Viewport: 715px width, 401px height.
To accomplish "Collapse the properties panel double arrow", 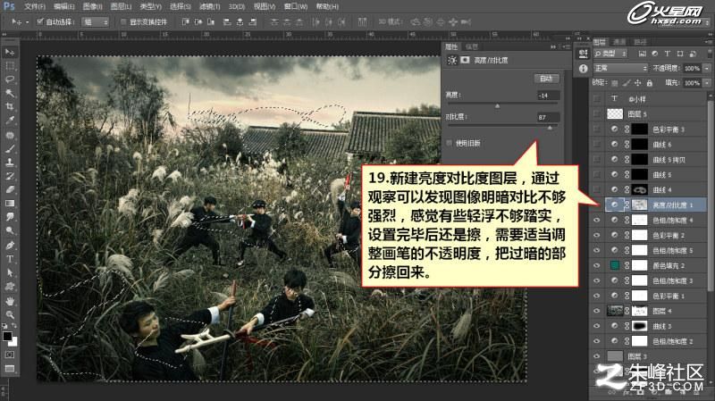I will (553, 46).
